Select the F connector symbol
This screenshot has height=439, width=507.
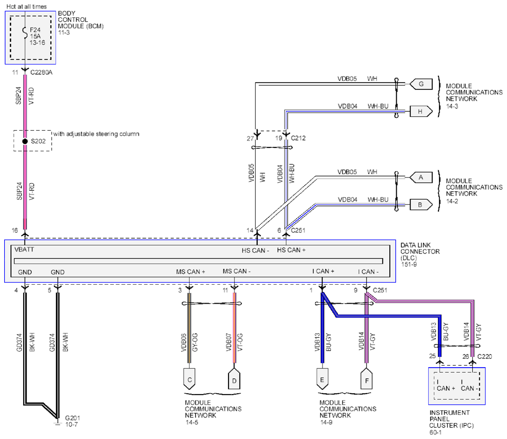click(367, 379)
